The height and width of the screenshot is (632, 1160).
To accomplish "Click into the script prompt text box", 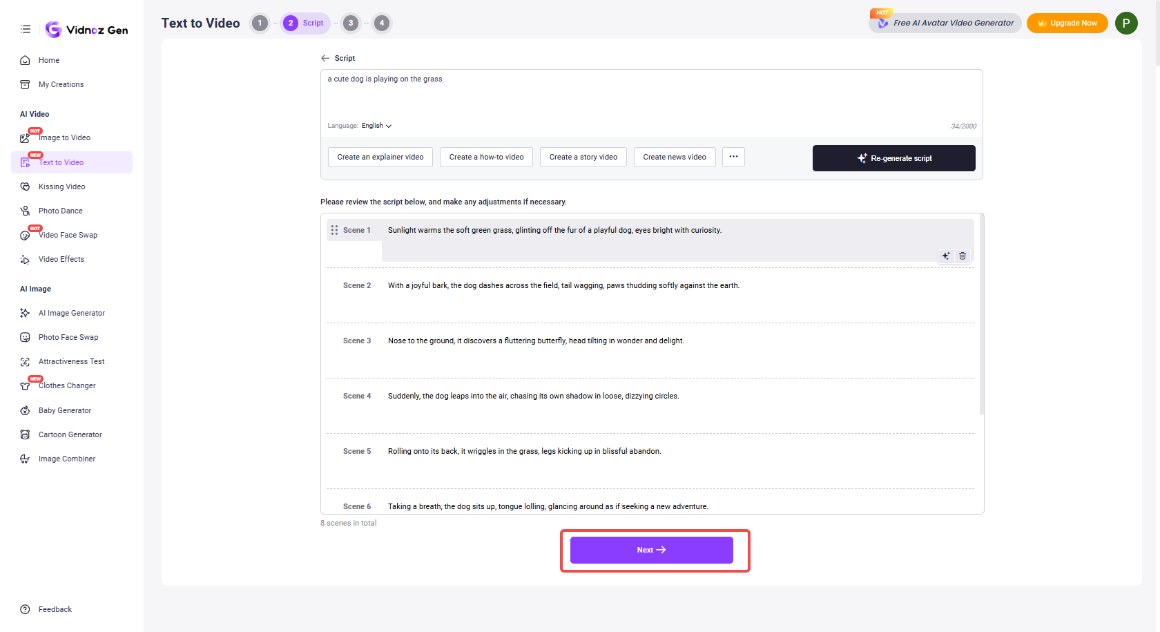I will click(651, 95).
